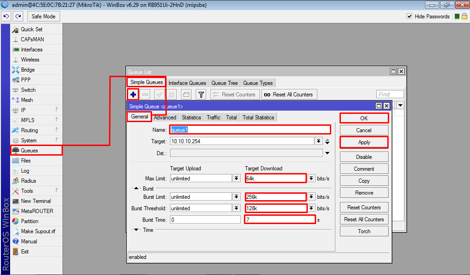
Task: Open the Bridge menu
Action: (x=36, y=70)
